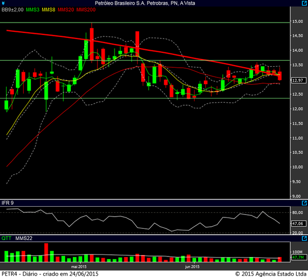Click the 47.06 IFR value tag
Screen dimensions: 308x277
click(x=298, y=224)
